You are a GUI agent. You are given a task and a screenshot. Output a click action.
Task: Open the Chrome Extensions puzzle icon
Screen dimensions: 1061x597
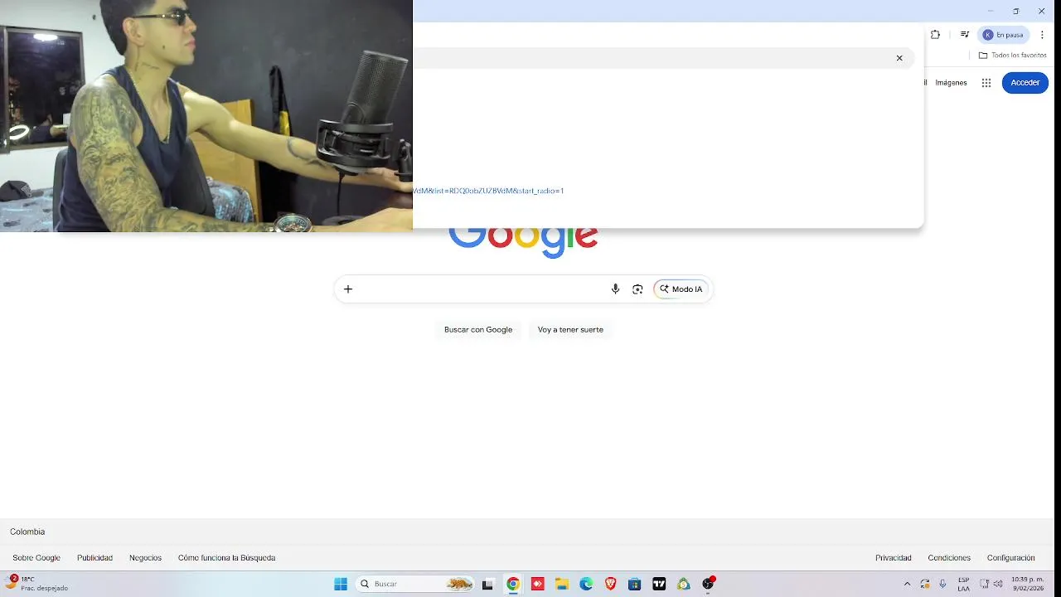pyautogui.click(x=935, y=35)
